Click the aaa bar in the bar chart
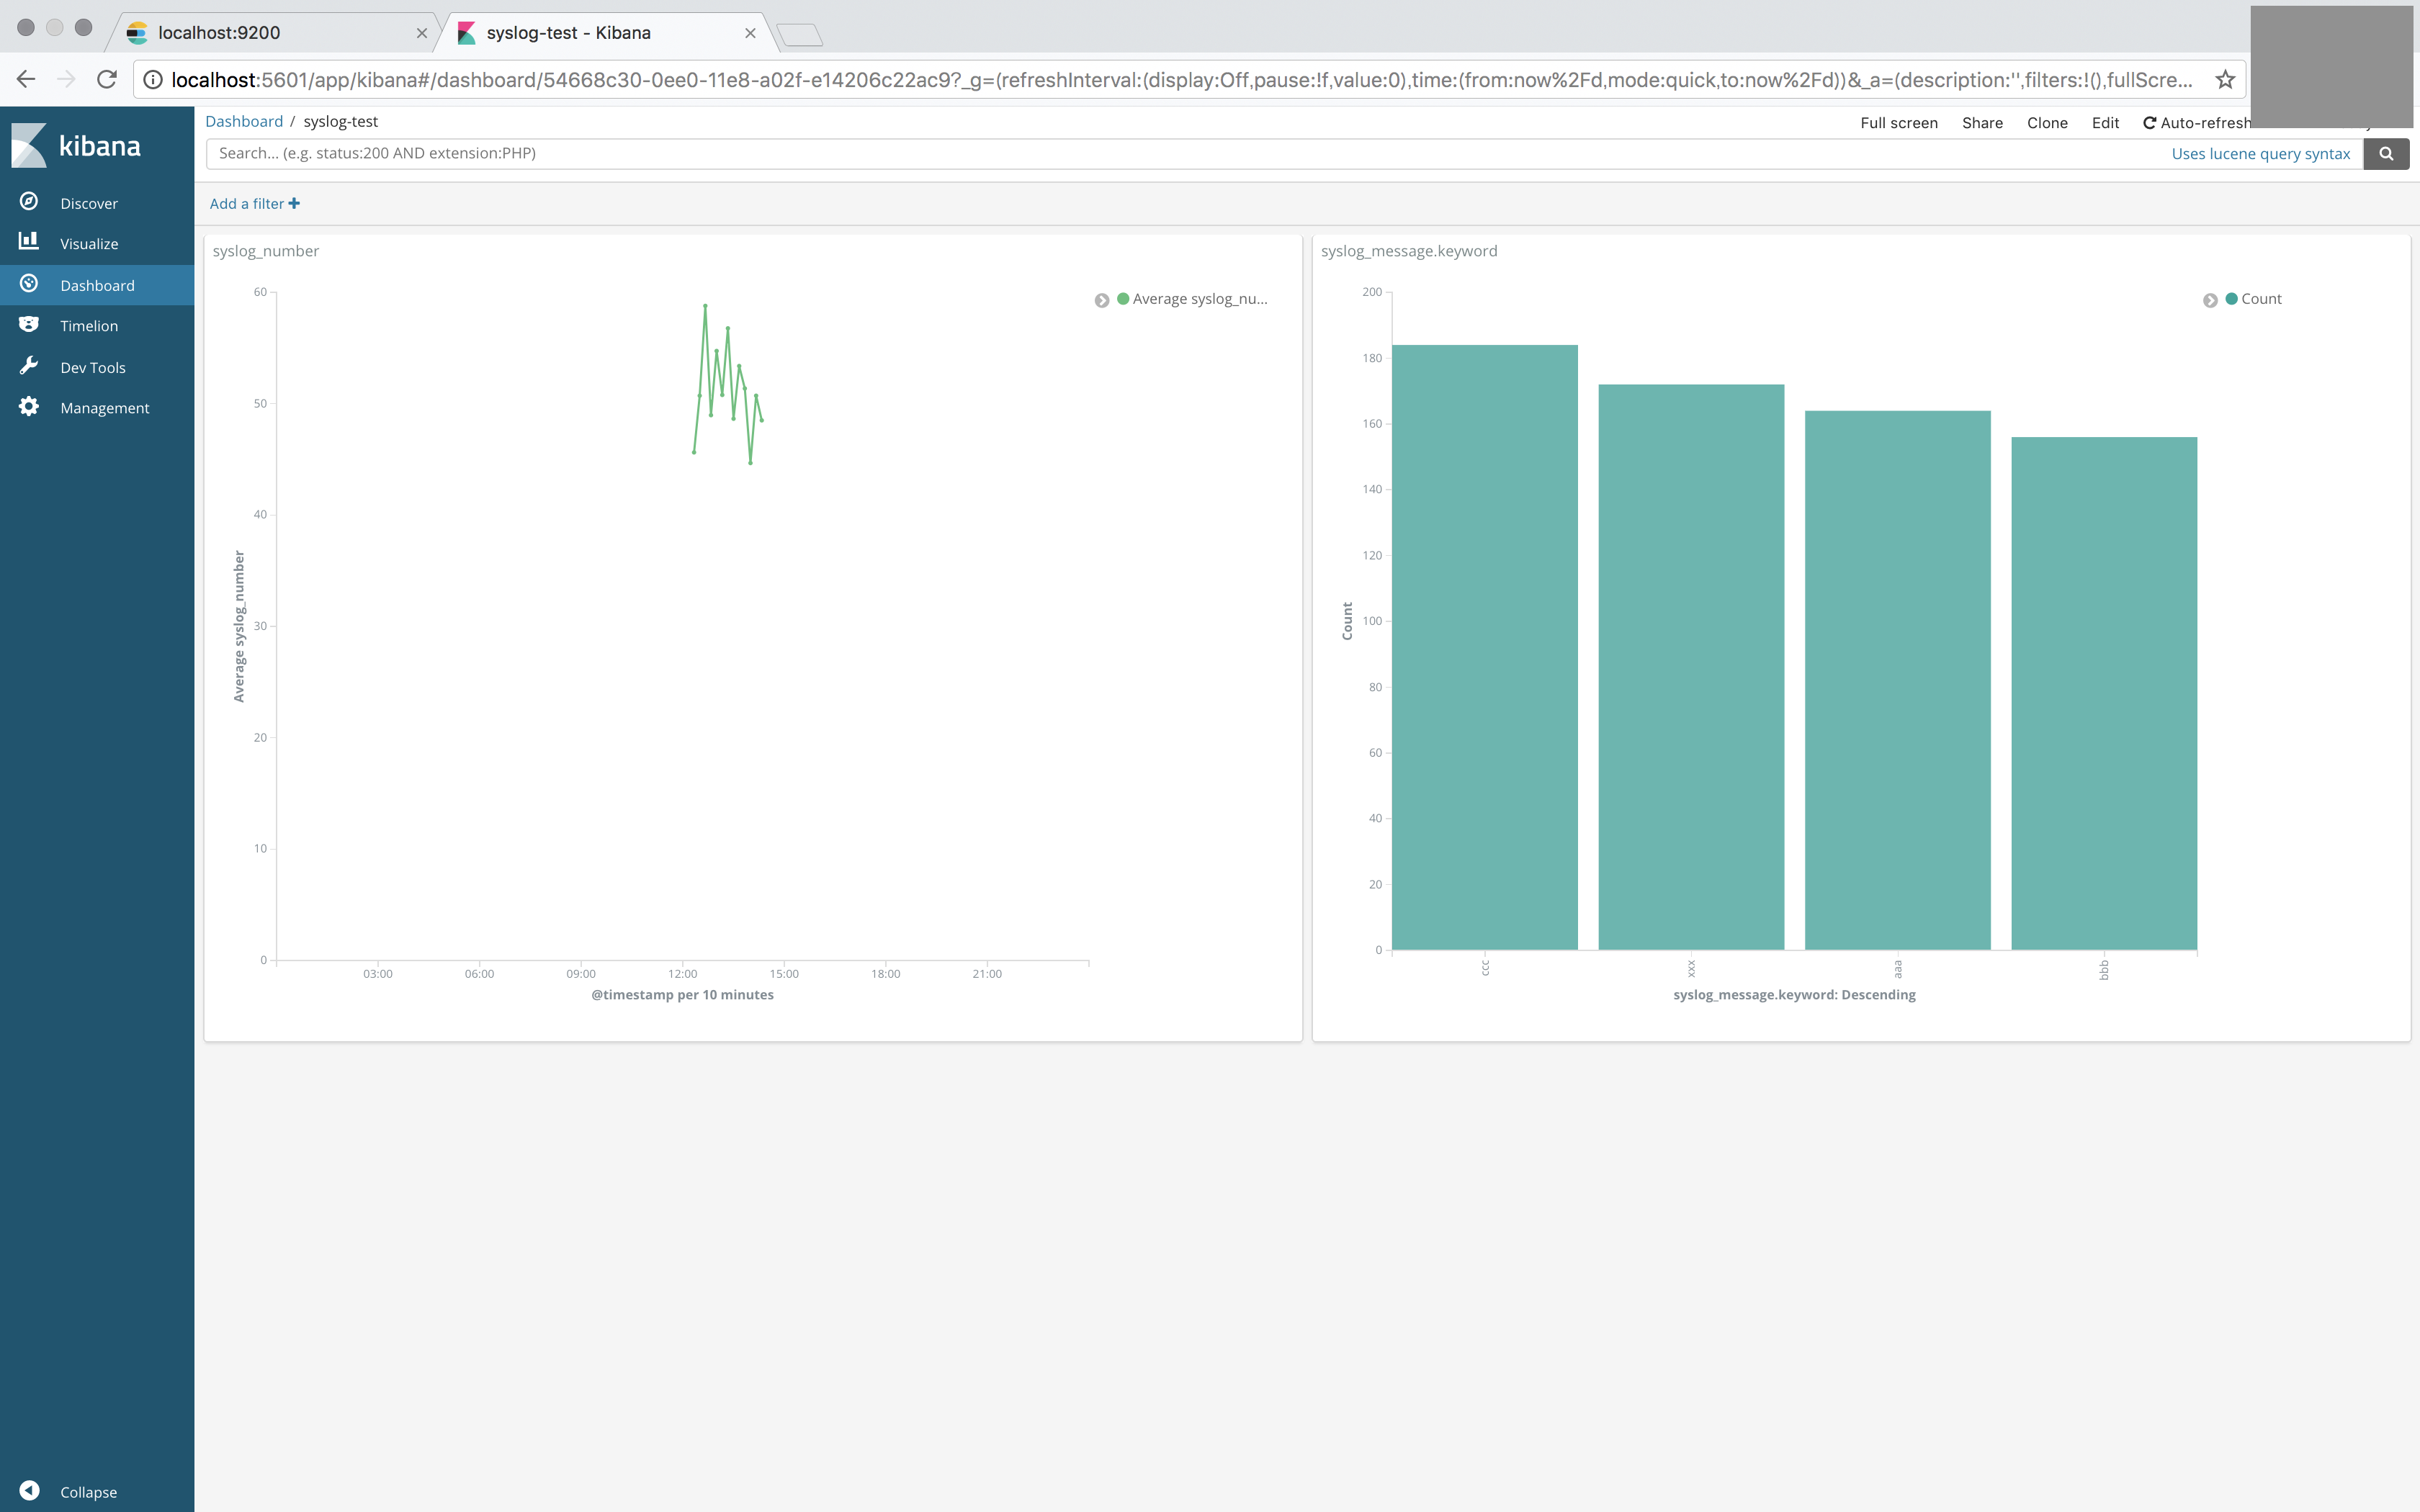2420x1512 pixels. [x=1897, y=680]
